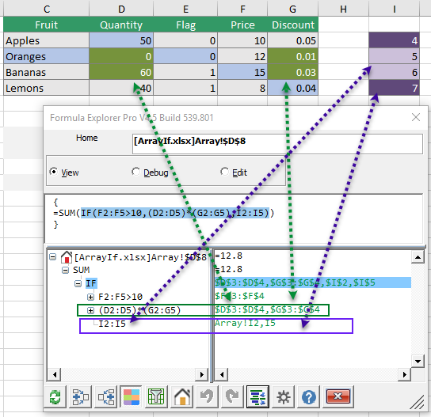
Task: Click the Home address input field
Action: click(277, 144)
